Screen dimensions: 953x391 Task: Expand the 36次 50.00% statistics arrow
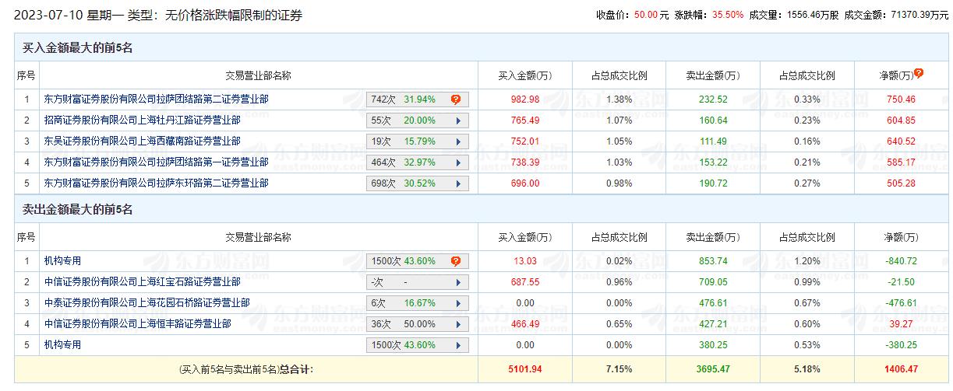[x=458, y=324]
